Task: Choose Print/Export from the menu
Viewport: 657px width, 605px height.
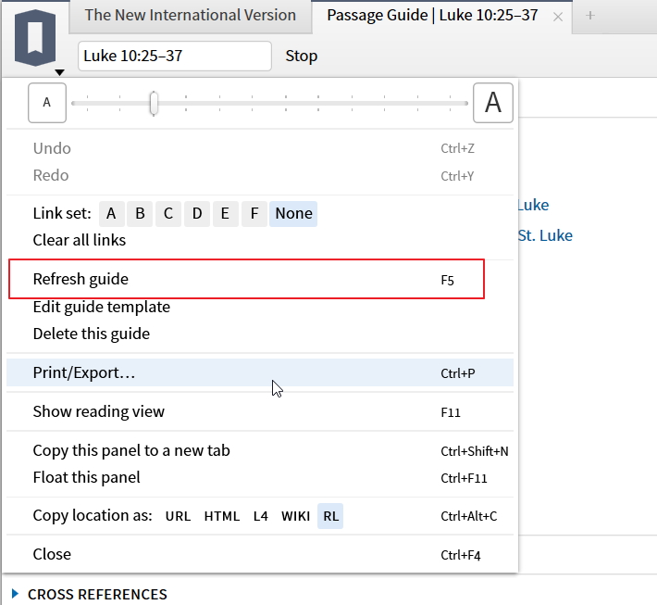Action: coord(84,372)
